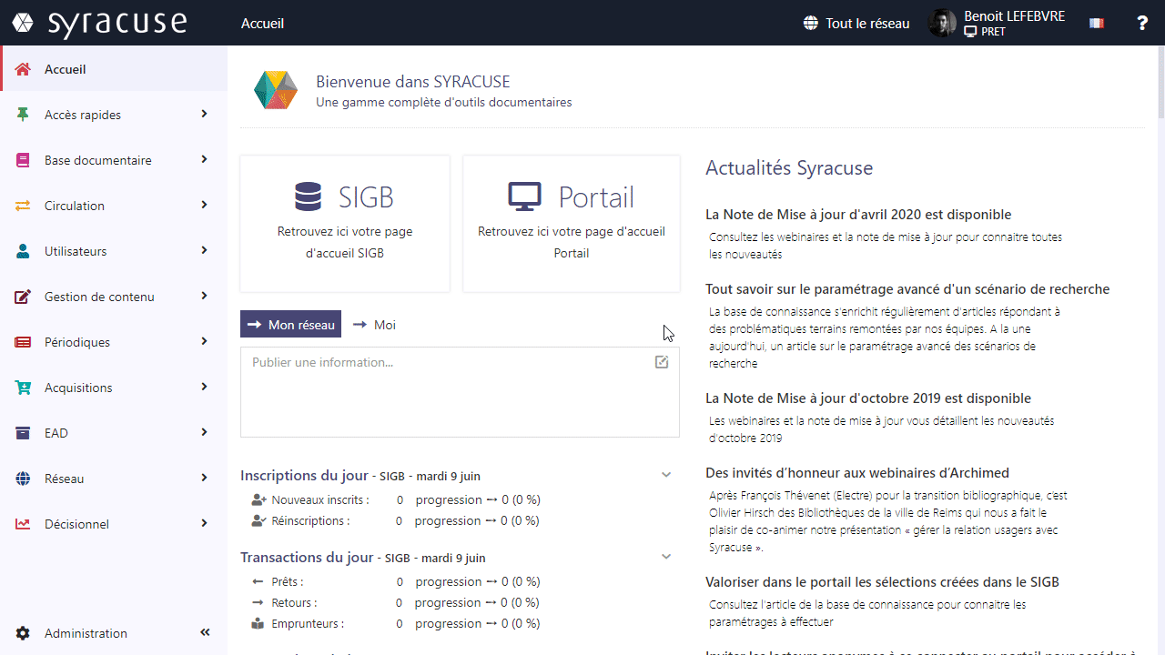Expand Base documentaire submenu arrow
This screenshot has height=655, width=1165.
(x=205, y=159)
